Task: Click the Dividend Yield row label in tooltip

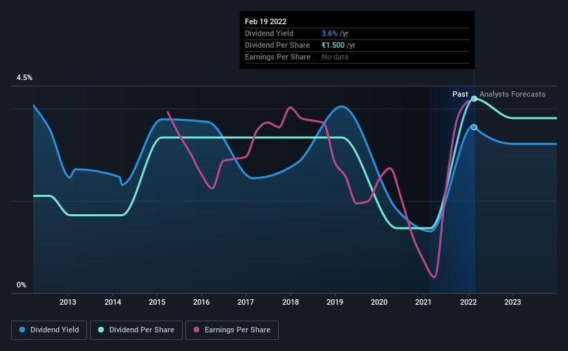Action: click(x=269, y=33)
